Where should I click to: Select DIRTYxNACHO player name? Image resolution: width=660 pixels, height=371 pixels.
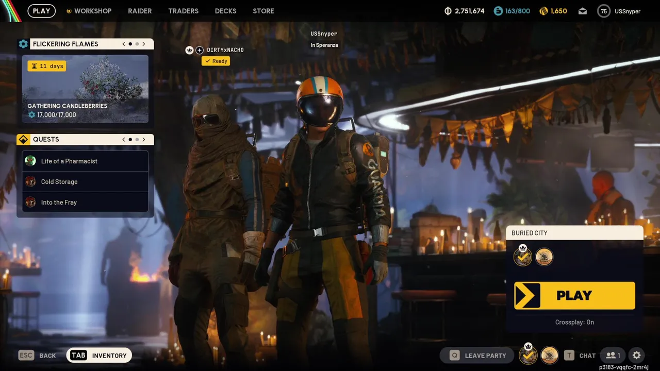click(x=225, y=50)
